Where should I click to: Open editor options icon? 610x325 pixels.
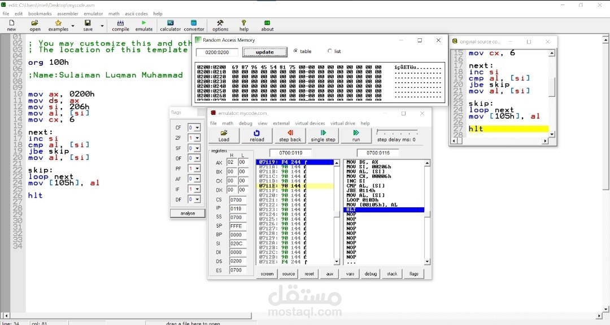click(220, 25)
